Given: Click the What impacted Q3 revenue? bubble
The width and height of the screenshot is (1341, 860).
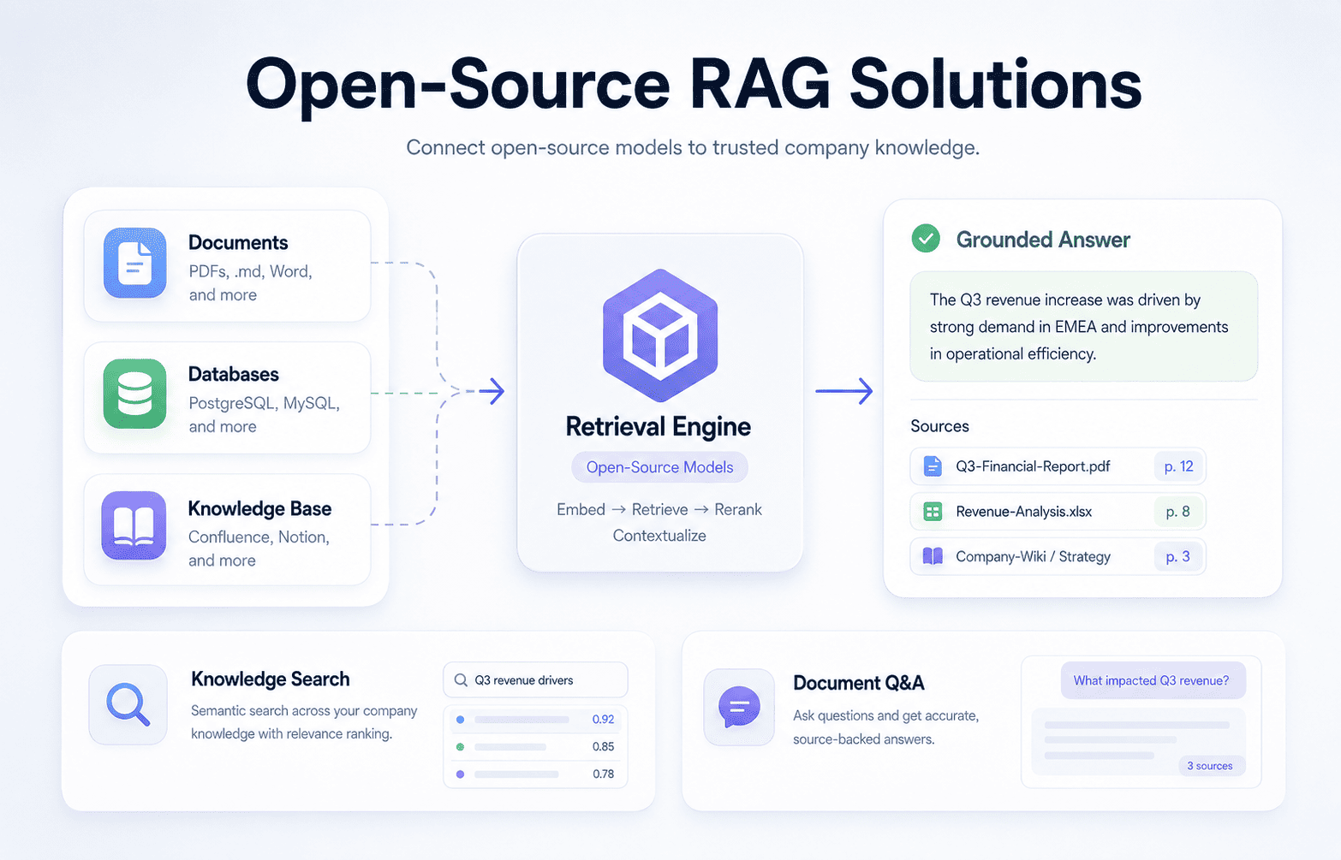Looking at the screenshot, I should 1153,680.
